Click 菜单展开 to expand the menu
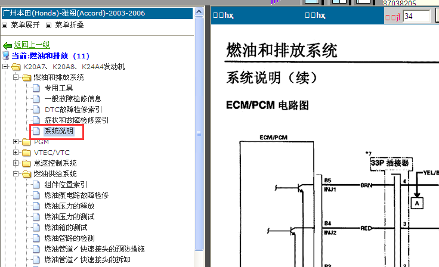Image resolution: width=439 pixels, height=267 pixels. tap(25, 25)
